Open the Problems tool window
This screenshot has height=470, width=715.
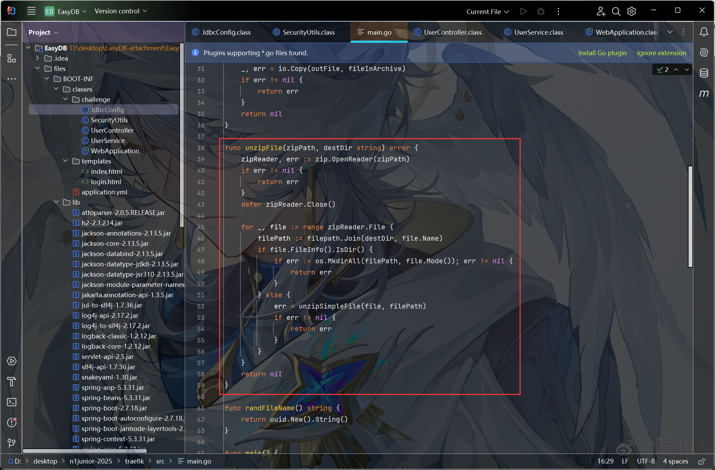(x=12, y=422)
